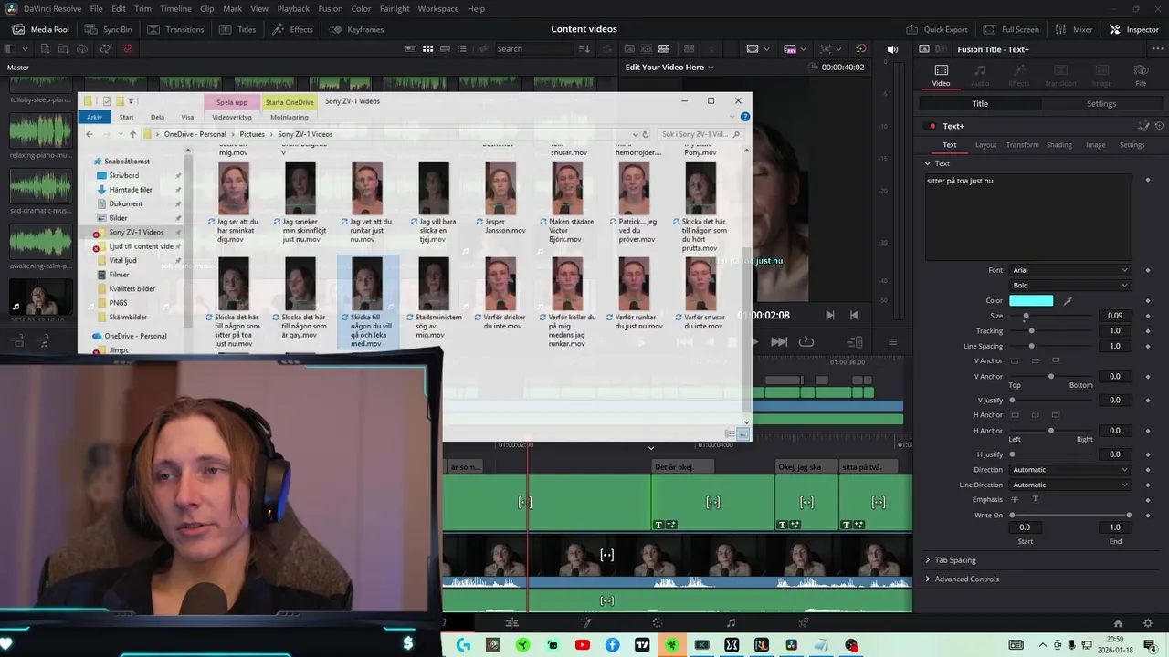Image resolution: width=1169 pixels, height=657 pixels.
Task: Open the Media Pool panel
Action: point(40,29)
